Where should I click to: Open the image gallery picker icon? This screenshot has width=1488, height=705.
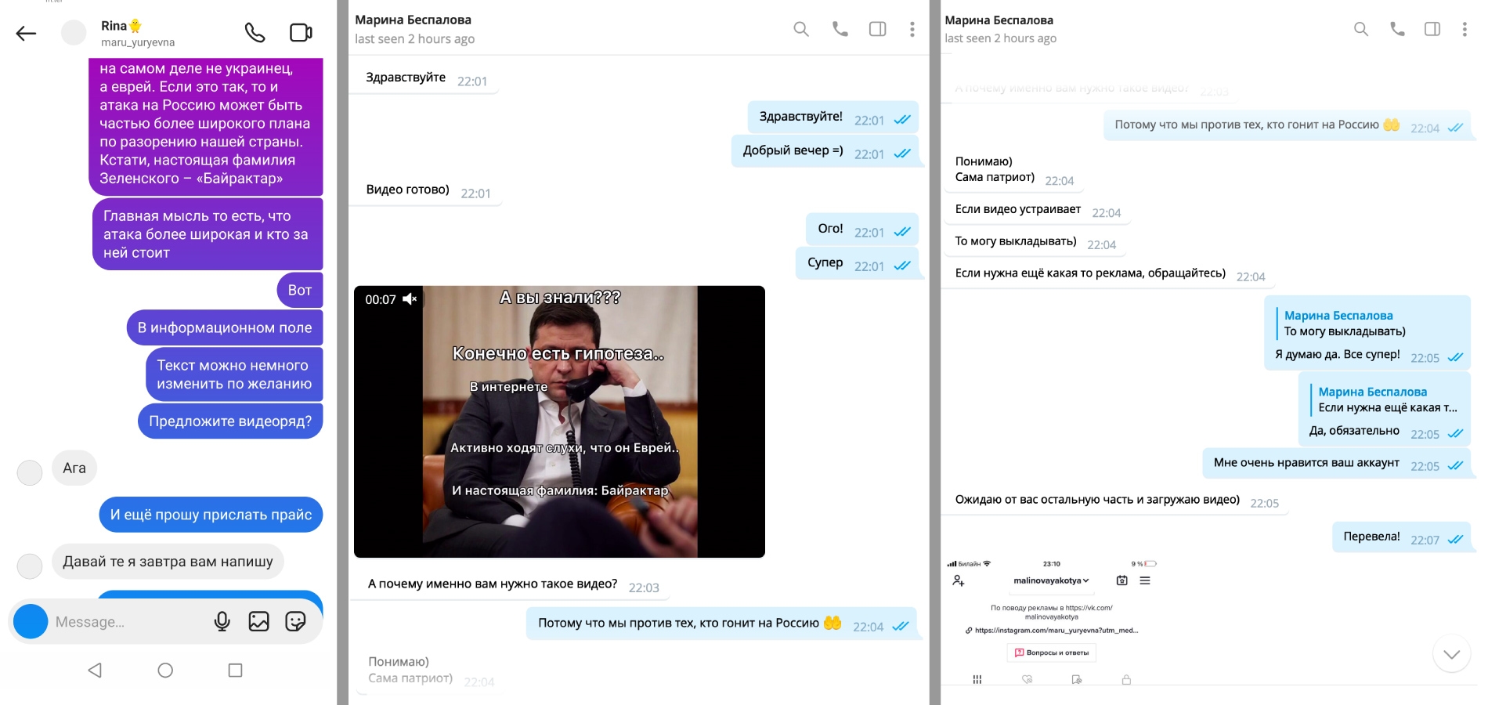click(258, 621)
